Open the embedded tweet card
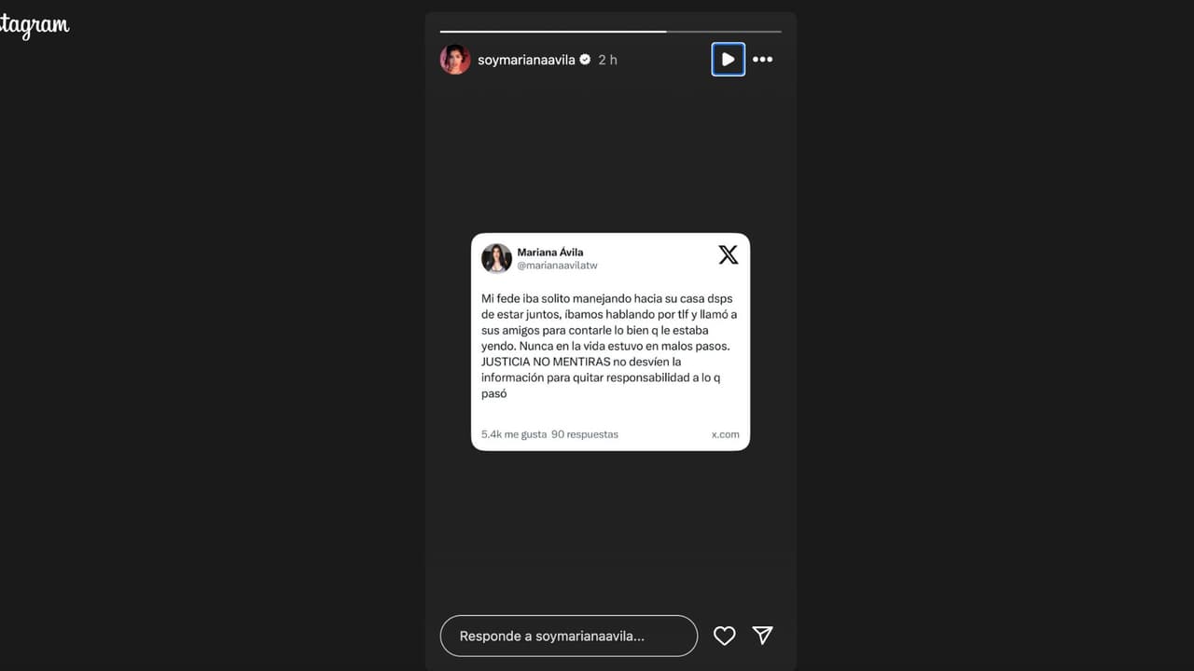This screenshot has height=671, width=1194. coord(610,342)
